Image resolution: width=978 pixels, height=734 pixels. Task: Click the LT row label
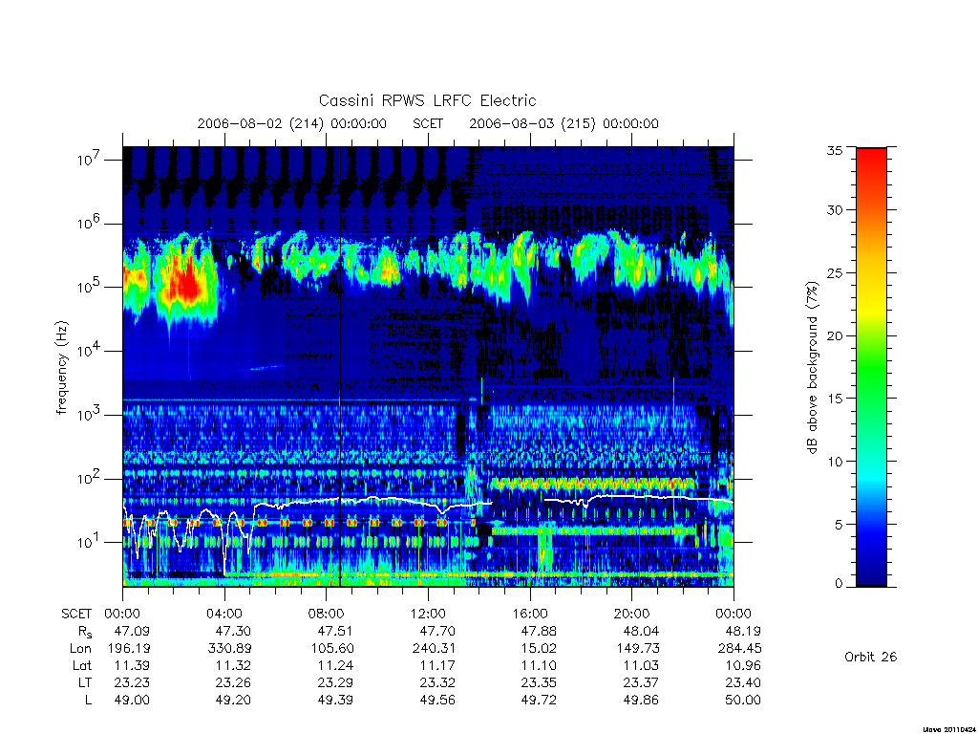coord(85,682)
